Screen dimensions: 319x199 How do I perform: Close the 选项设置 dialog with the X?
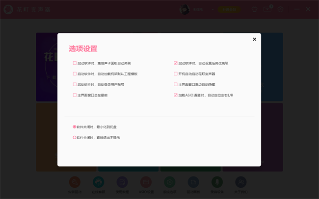(254, 39)
